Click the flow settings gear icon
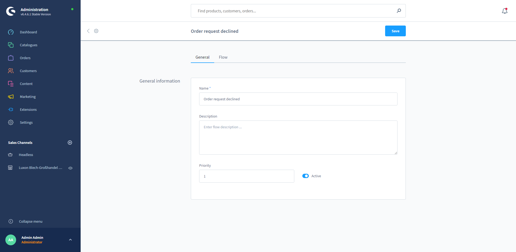 [96, 31]
